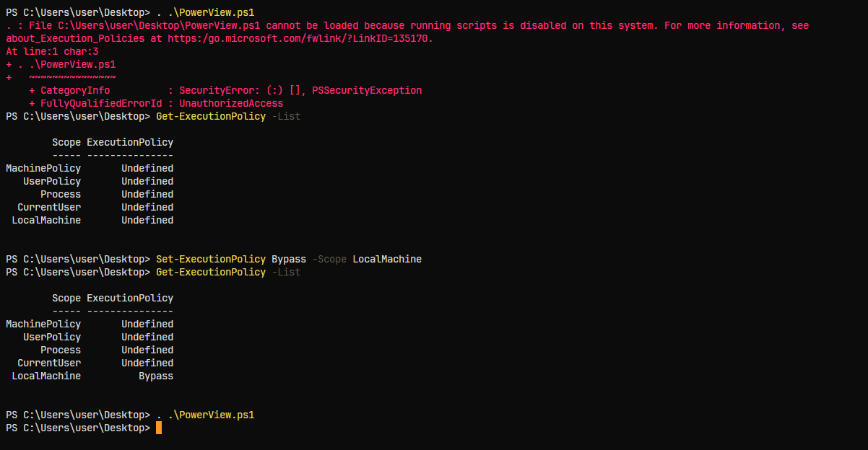Click CurrentUser in the second policy table
This screenshot has height=450, width=868.
tap(49, 363)
